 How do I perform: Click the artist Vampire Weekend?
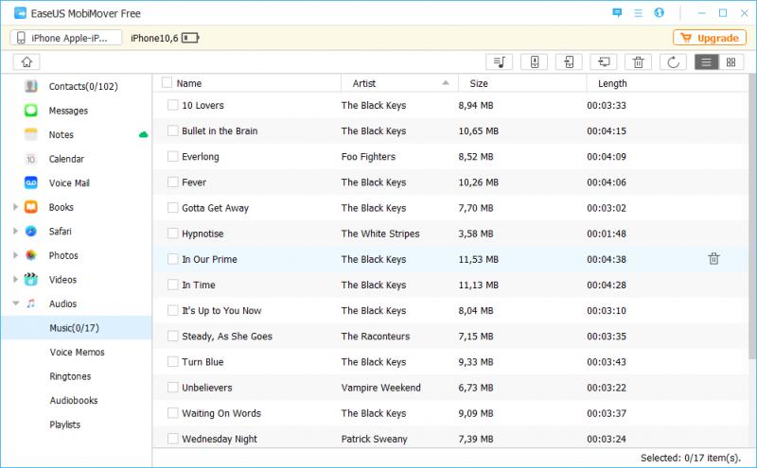pos(380,388)
